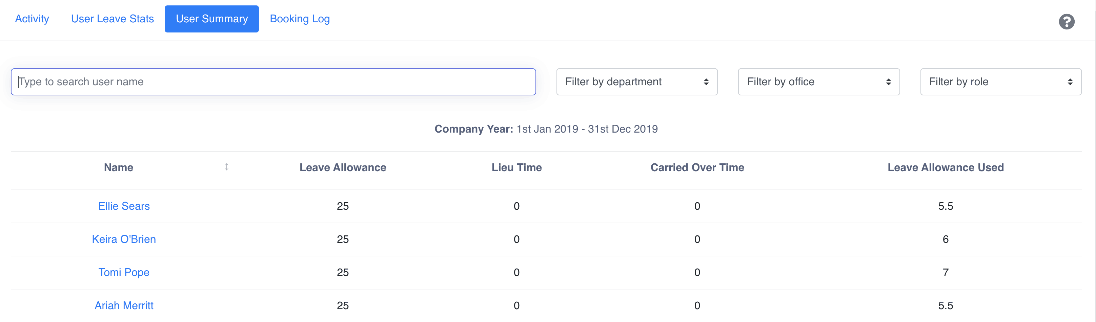The width and height of the screenshot is (1096, 322).
Task: Open the Filter by office dropdown
Action: pos(818,82)
